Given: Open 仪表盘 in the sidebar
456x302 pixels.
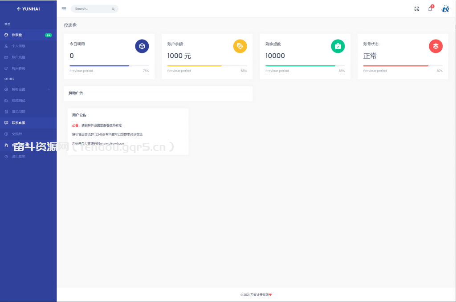Looking at the screenshot, I should [x=17, y=35].
